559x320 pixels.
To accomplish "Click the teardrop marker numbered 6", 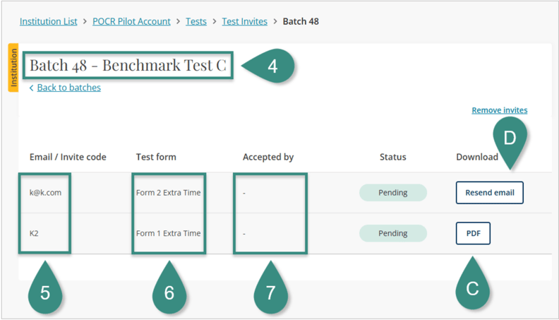I will pyautogui.click(x=169, y=292).
